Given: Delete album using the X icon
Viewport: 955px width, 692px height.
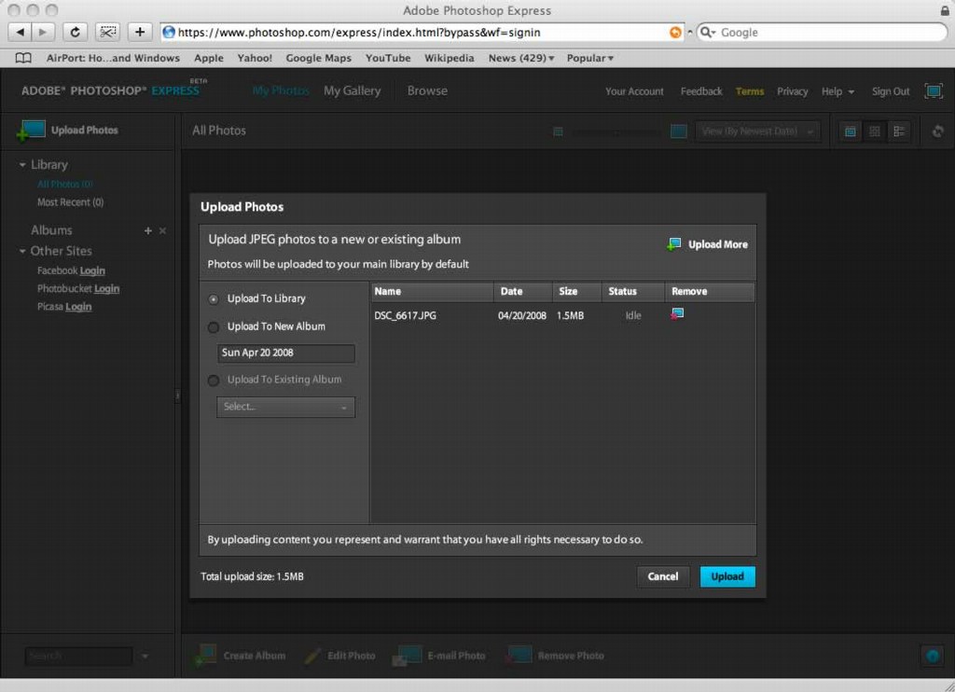Looking at the screenshot, I should pos(162,230).
